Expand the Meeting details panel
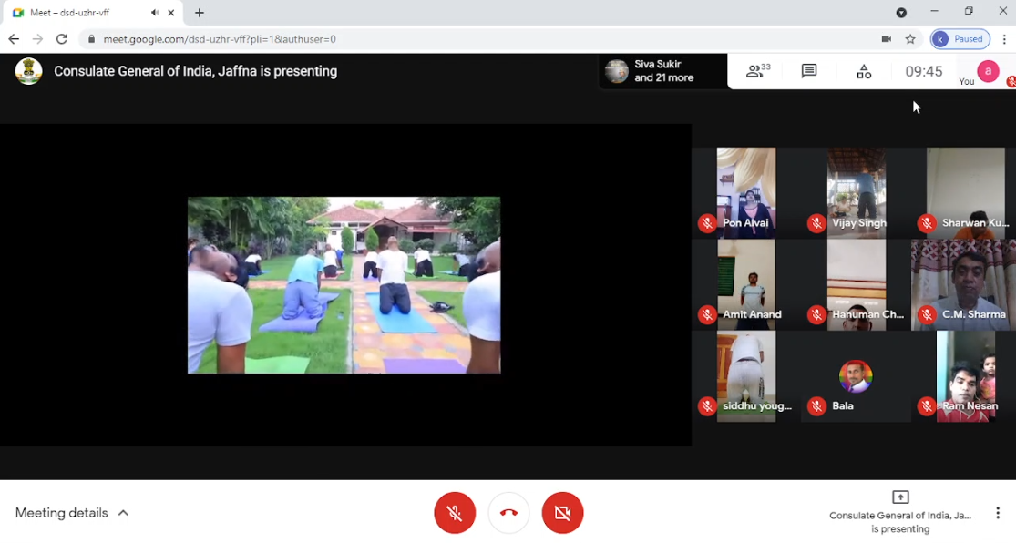 coord(72,513)
